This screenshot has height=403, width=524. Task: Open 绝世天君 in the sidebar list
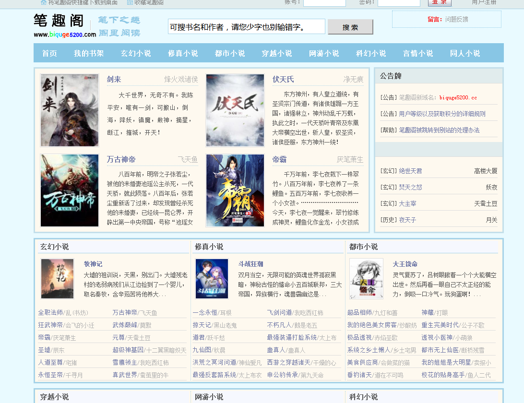pyautogui.click(x=410, y=171)
